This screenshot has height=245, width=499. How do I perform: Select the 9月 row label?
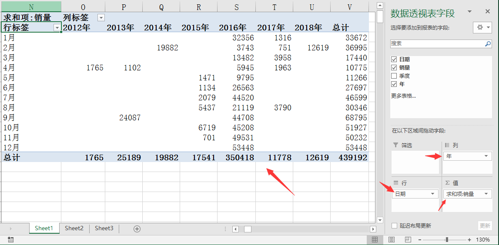pos(31,118)
